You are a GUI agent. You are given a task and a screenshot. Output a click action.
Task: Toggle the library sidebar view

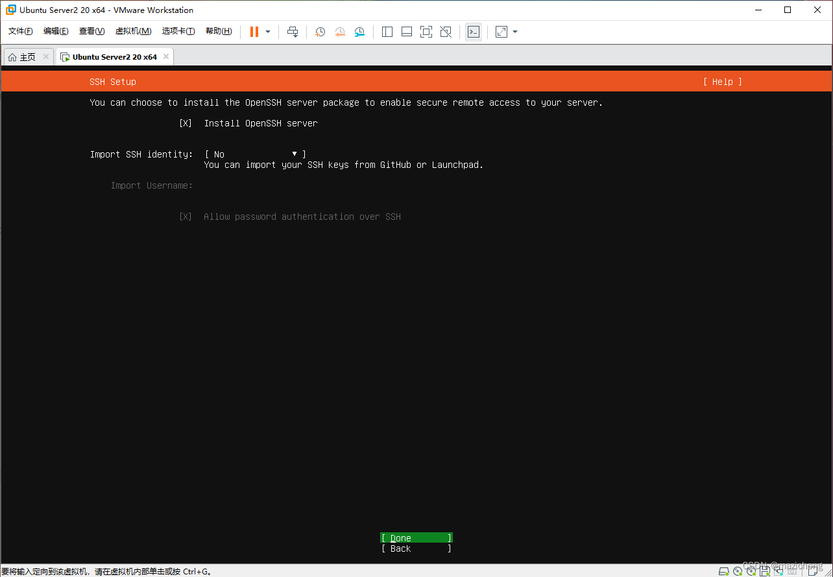click(x=387, y=32)
